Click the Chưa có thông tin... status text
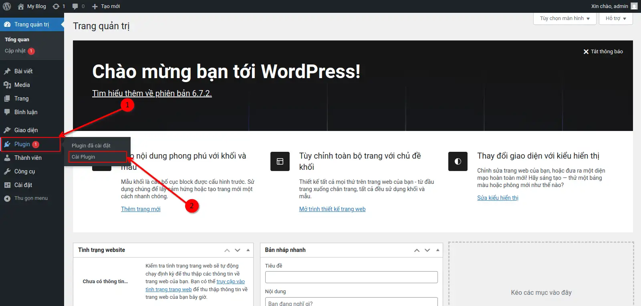Viewport: 641px width, 306px height. click(x=105, y=282)
